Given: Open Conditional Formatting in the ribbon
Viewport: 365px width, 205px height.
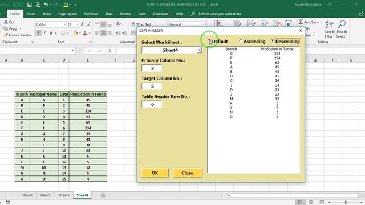Looking at the screenshot, I should click(x=218, y=23).
